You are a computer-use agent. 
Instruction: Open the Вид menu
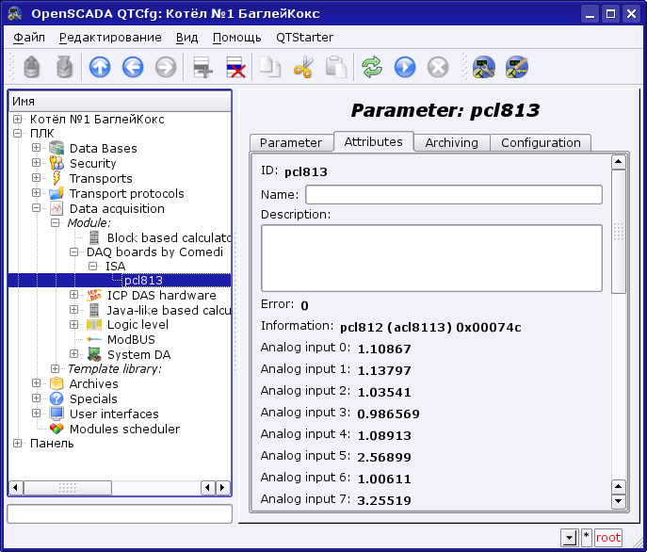point(186,37)
